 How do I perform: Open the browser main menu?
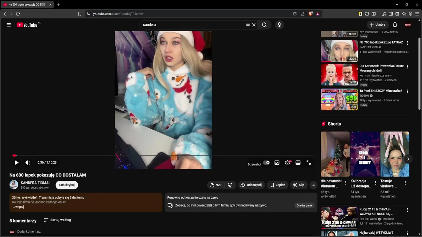pyautogui.click(x=417, y=14)
